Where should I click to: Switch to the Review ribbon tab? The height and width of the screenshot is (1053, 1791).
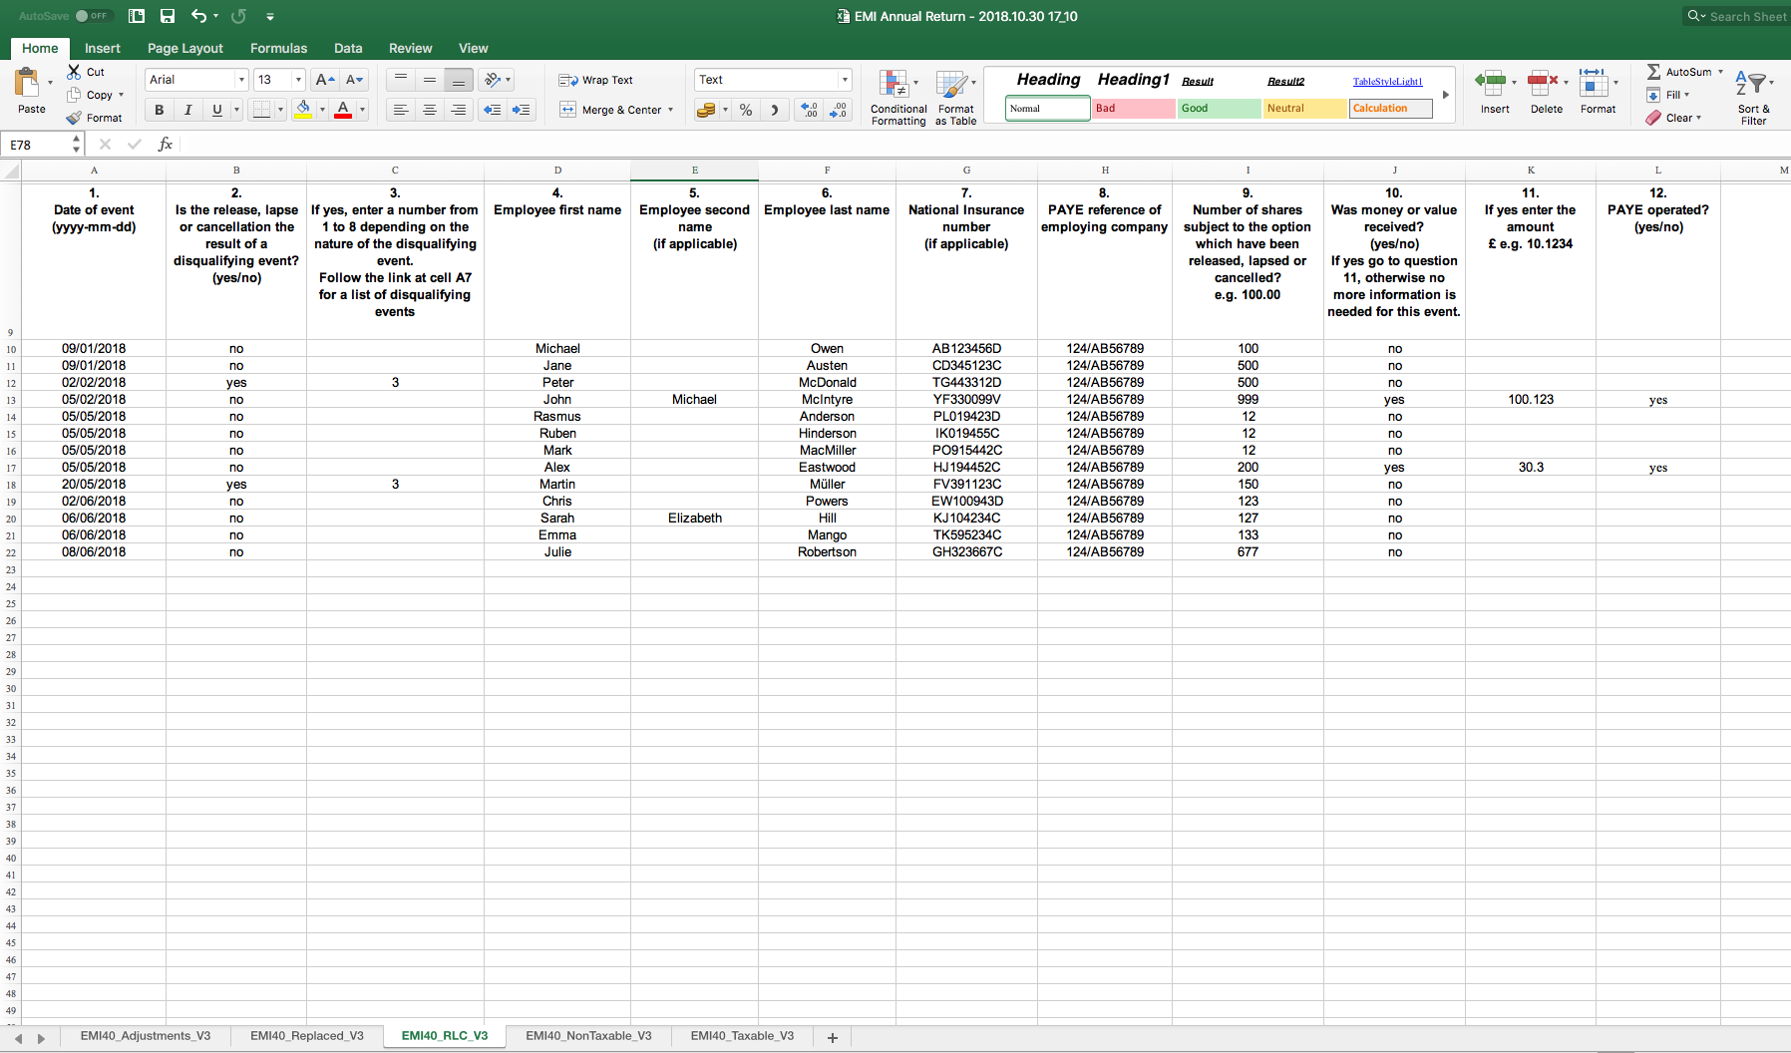(x=410, y=48)
